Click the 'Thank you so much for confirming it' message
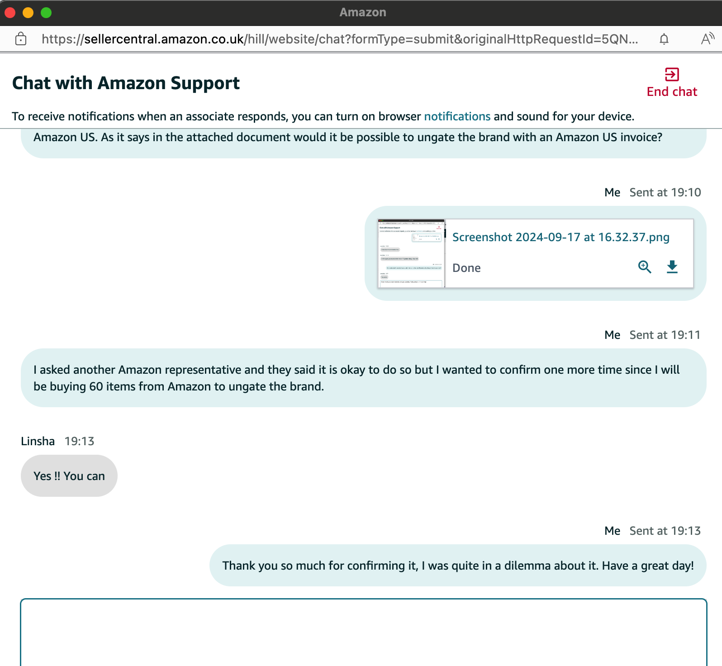 tap(458, 566)
